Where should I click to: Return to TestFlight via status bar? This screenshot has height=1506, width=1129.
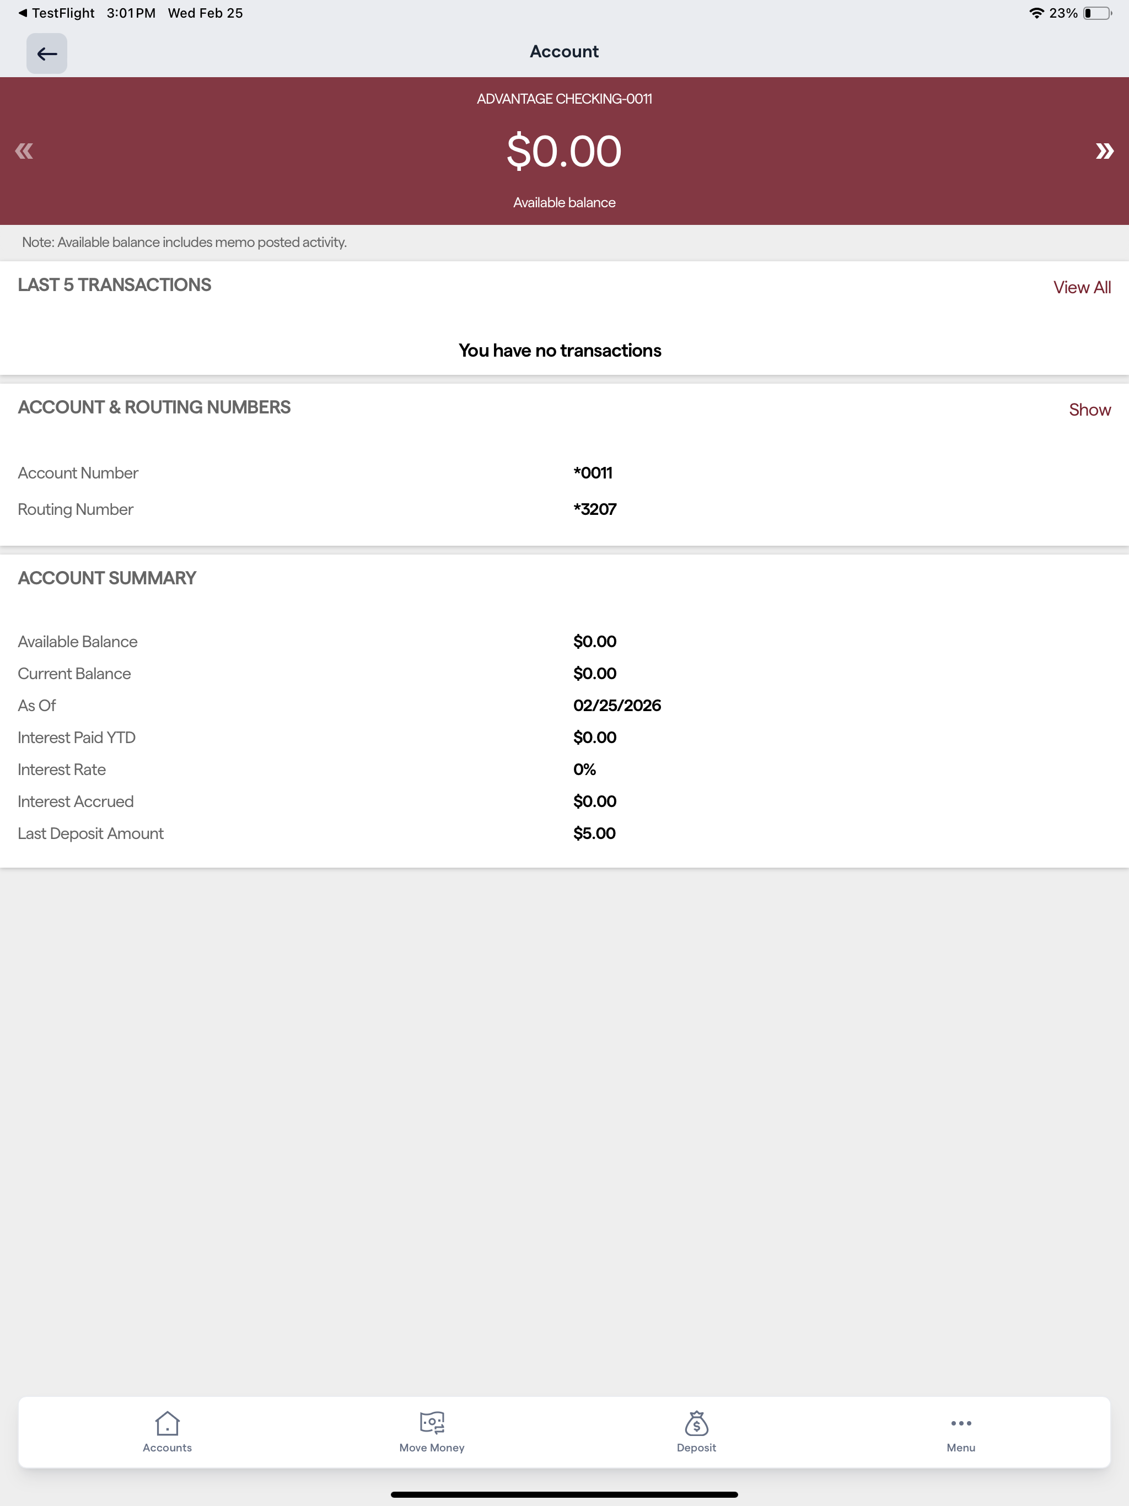point(57,13)
